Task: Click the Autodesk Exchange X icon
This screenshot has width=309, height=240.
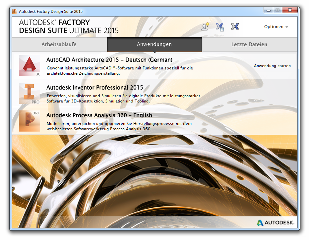Action: click(235, 26)
